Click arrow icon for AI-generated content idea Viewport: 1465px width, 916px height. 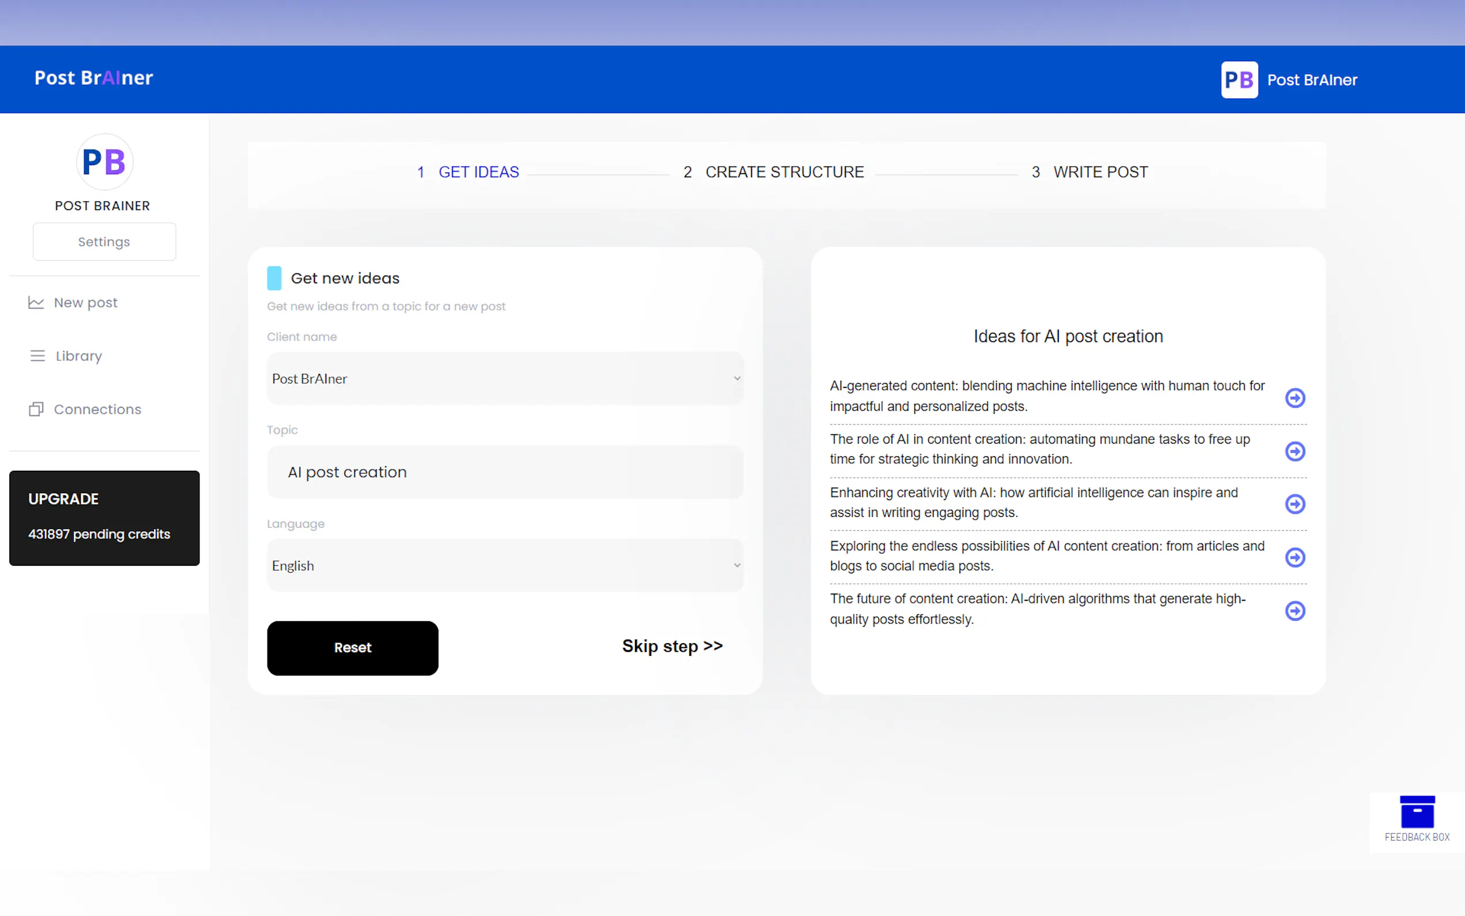coord(1294,397)
